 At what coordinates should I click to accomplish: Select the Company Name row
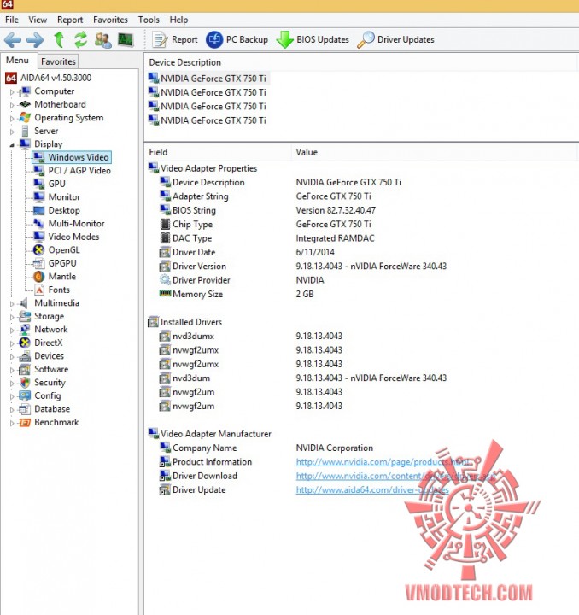click(362, 448)
